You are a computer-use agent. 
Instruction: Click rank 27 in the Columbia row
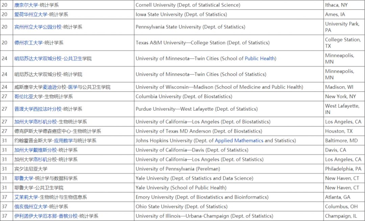click(4, 96)
